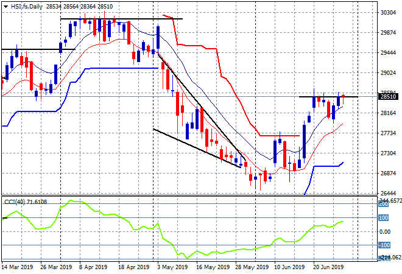Click the chart title dropdown triangle
402x274 pixels.
click(x=6, y=7)
